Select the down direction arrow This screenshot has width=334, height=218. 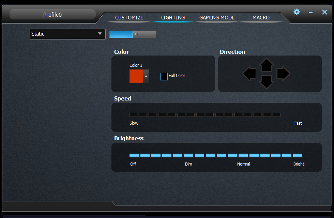[x=266, y=82]
